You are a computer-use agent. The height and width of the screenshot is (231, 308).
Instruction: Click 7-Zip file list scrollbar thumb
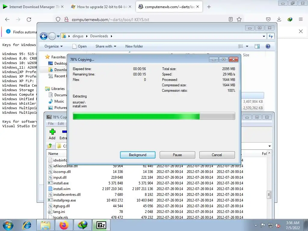pos(269,195)
